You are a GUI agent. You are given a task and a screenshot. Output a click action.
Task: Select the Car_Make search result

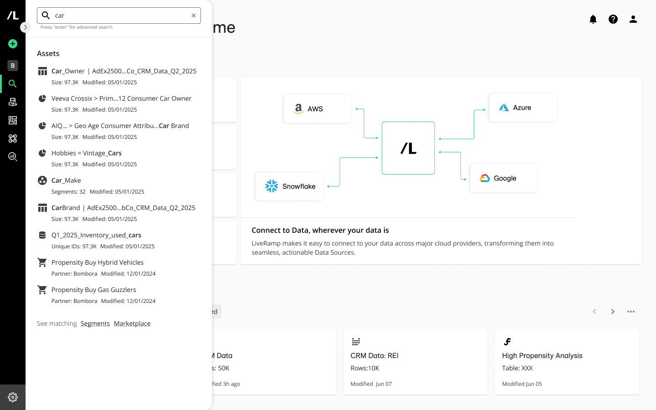(x=67, y=180)
